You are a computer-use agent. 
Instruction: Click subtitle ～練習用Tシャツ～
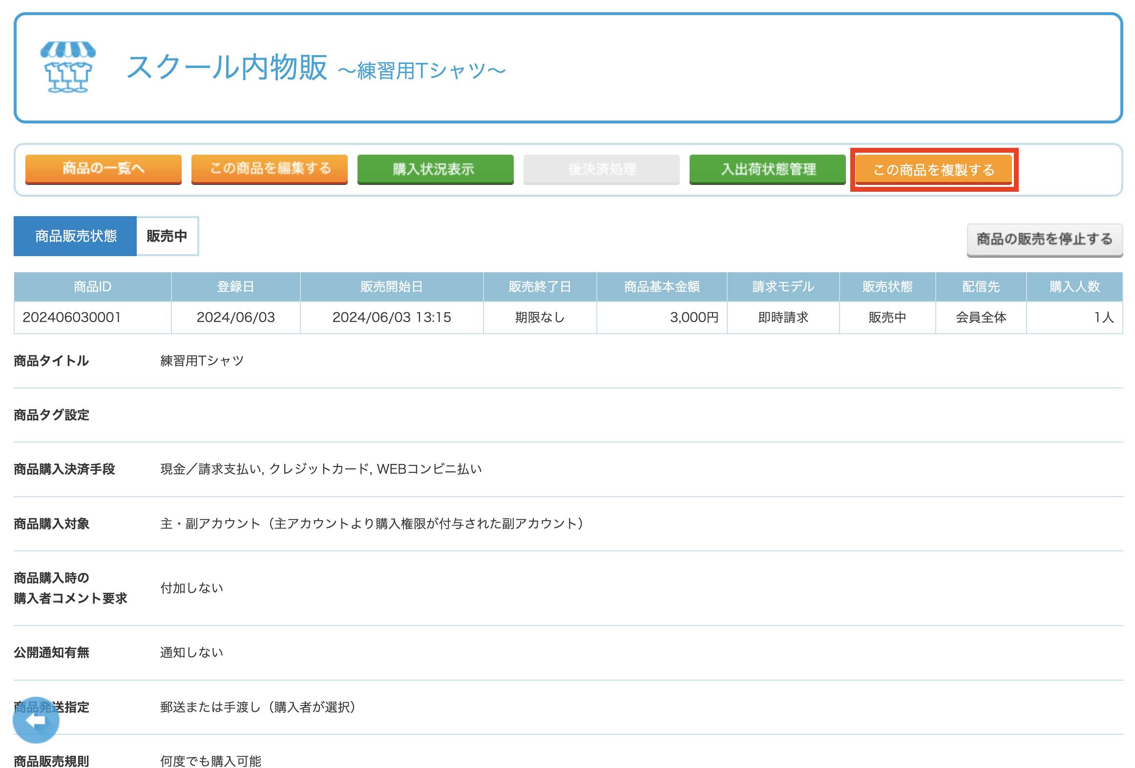(422, 71)
